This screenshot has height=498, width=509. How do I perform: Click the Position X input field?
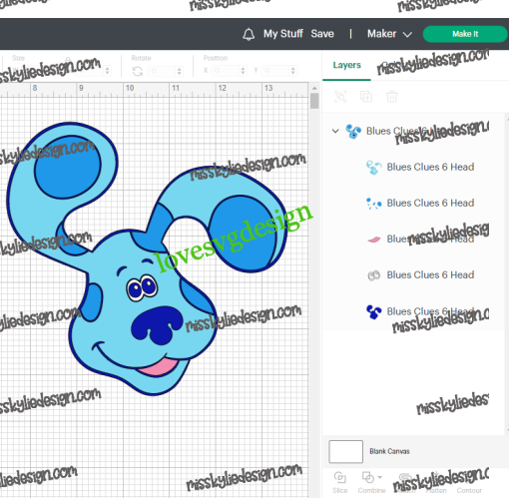(x=226, y=71)
